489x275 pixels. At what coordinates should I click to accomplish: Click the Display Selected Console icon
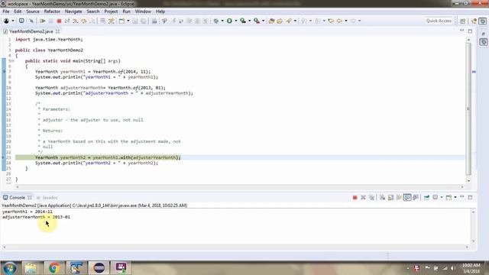436,198
